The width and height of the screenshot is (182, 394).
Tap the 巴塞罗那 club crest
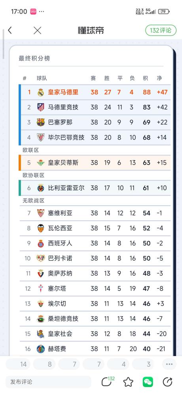[41, 122]
